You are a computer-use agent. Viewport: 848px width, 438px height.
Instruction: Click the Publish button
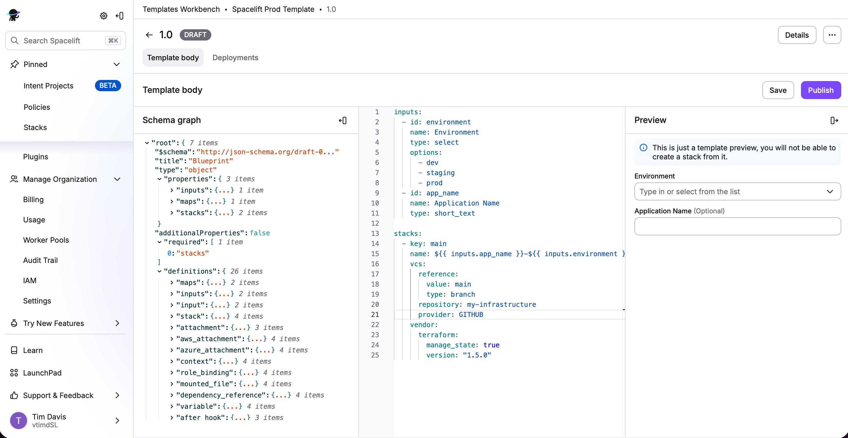click(x=820, y=90)
